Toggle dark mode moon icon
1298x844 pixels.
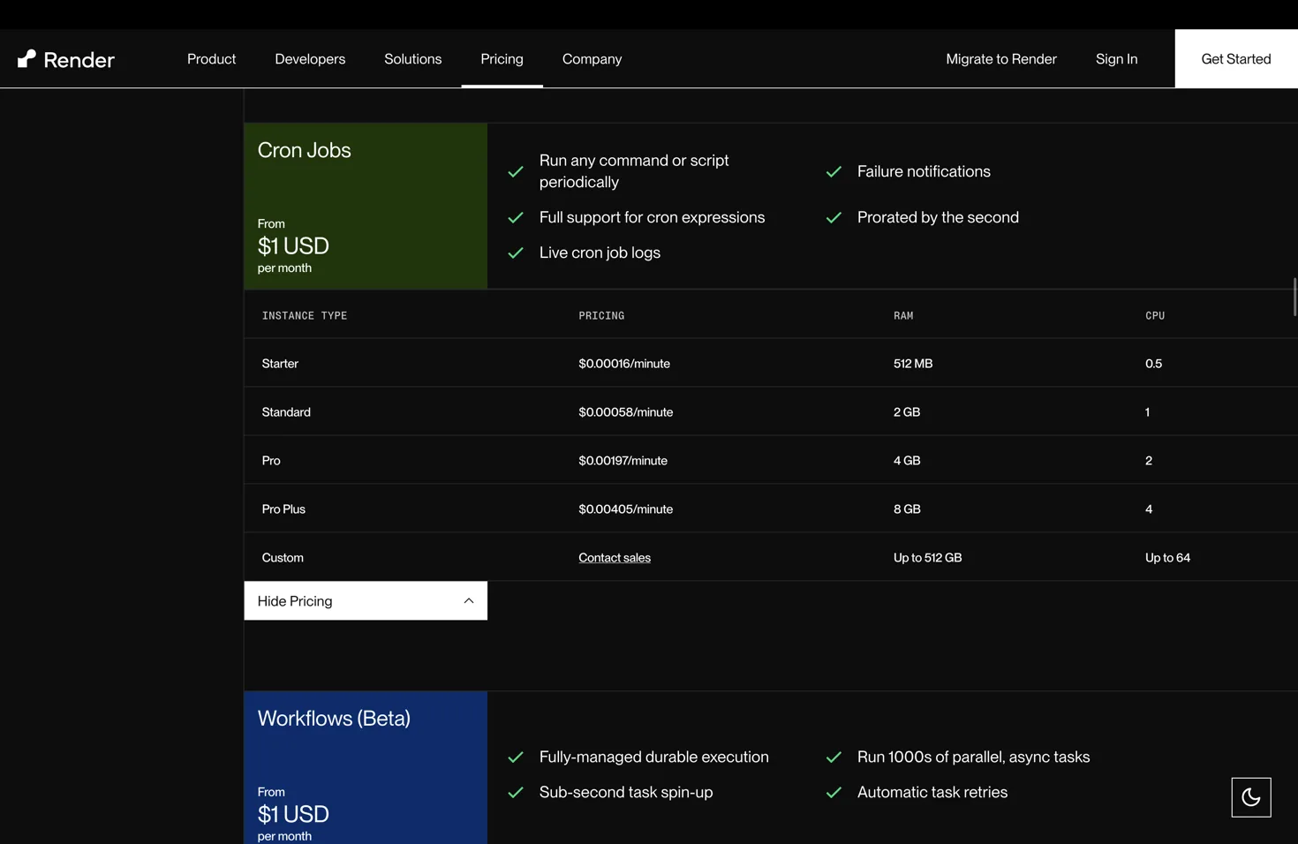[x=1250, y=797]
